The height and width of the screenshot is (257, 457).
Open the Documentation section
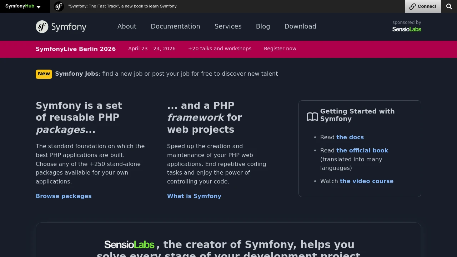175,26
